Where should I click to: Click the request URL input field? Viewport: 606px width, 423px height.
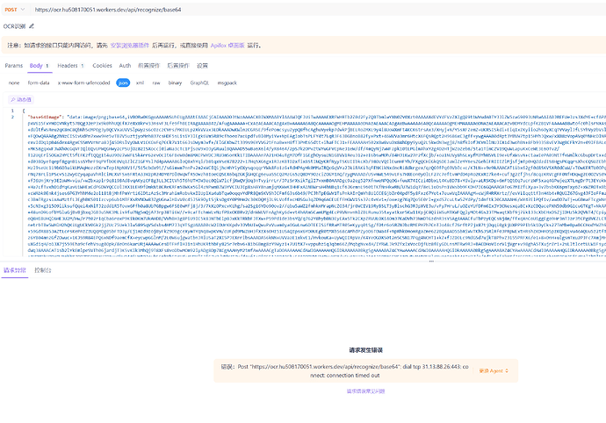pos(319,10)
